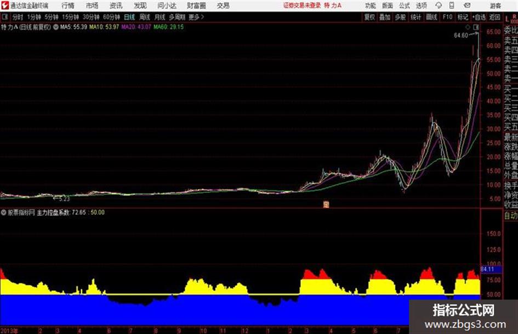Screen dimensions: 518x334
Task: Click the 通达信金融终端 window title
Action: coord(29,5)
